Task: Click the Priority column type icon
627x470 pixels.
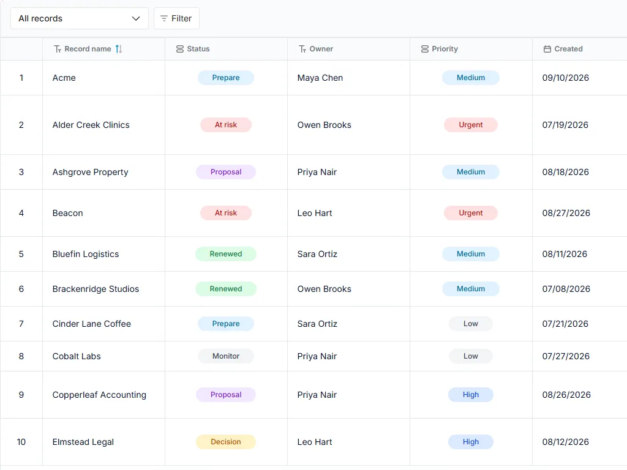Action: click(x=425, y=49)
